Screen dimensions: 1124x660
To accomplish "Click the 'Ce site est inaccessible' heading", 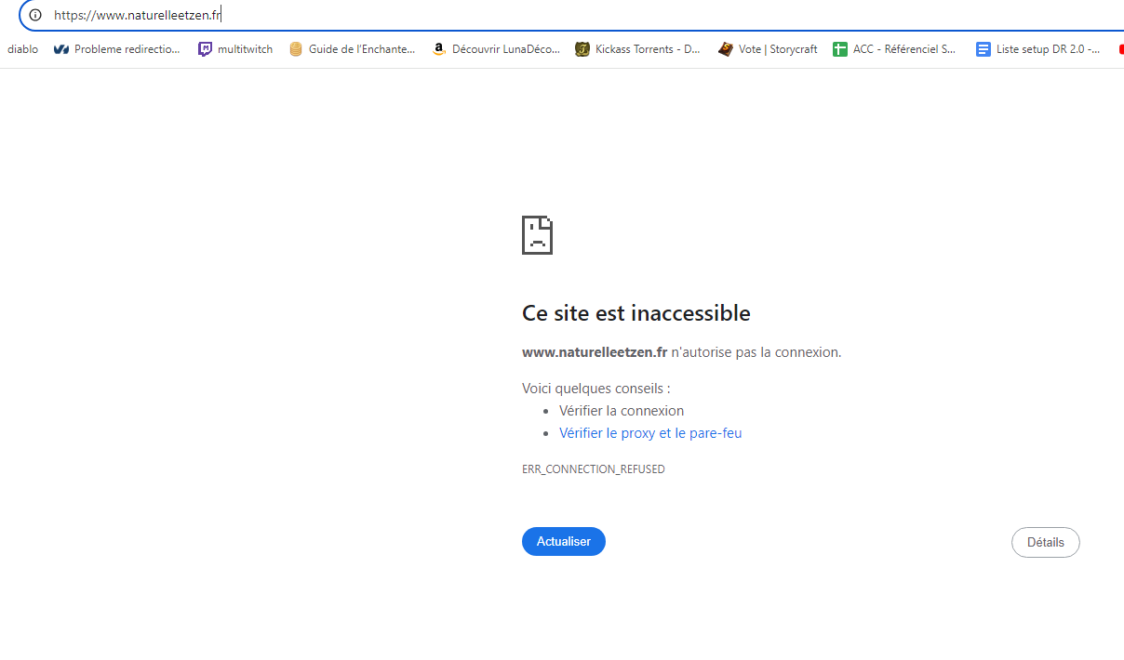I will click(636, 313).
